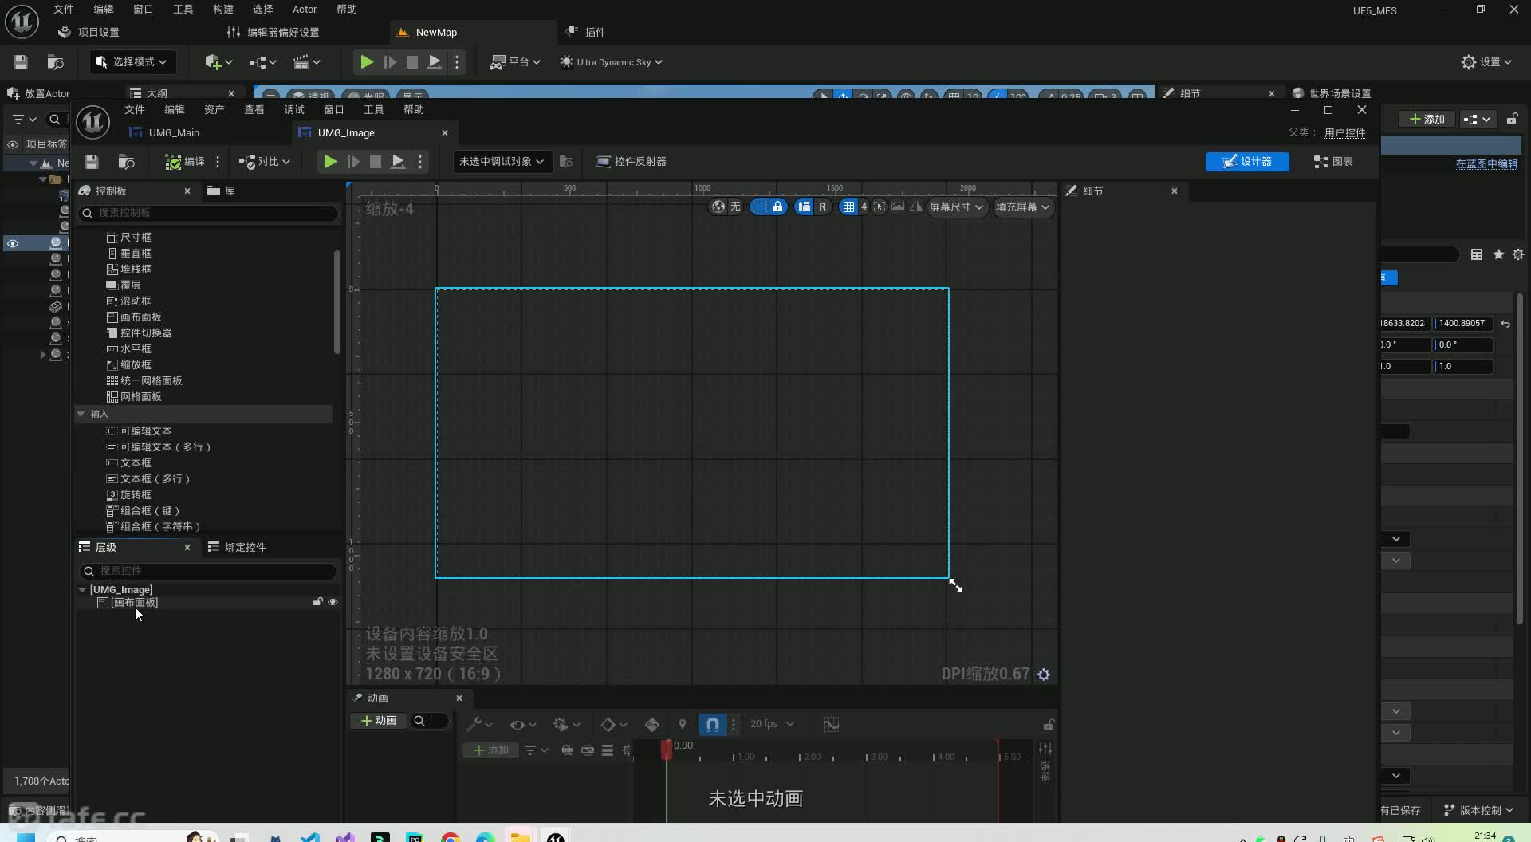Open add content cube-plus dropdown
This screenshot has width=1531, height=842.
[x=218, y=61]
